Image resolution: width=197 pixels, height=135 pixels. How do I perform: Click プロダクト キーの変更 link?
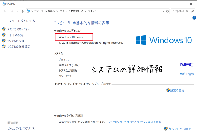180,129
